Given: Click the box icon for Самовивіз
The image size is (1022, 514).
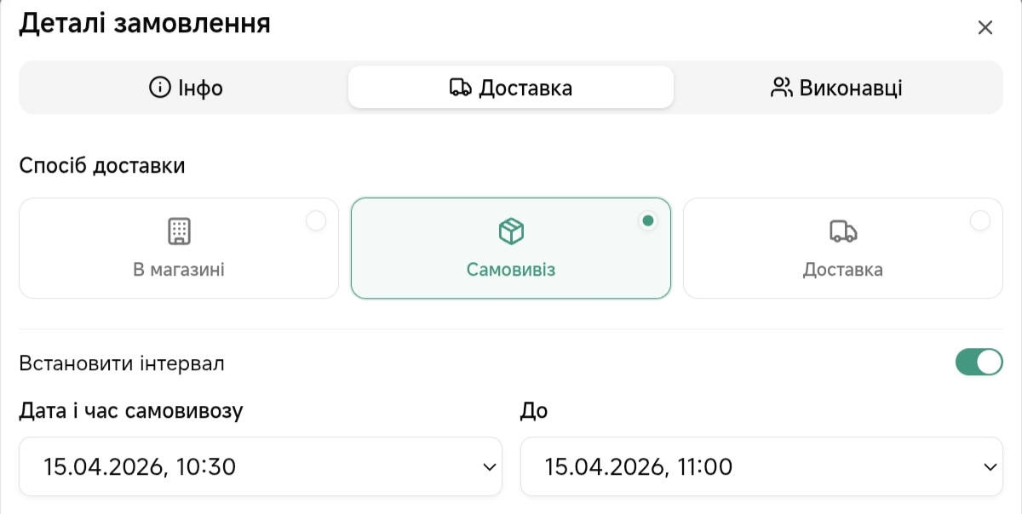Looking at the screenshot, I should (511, 231).
